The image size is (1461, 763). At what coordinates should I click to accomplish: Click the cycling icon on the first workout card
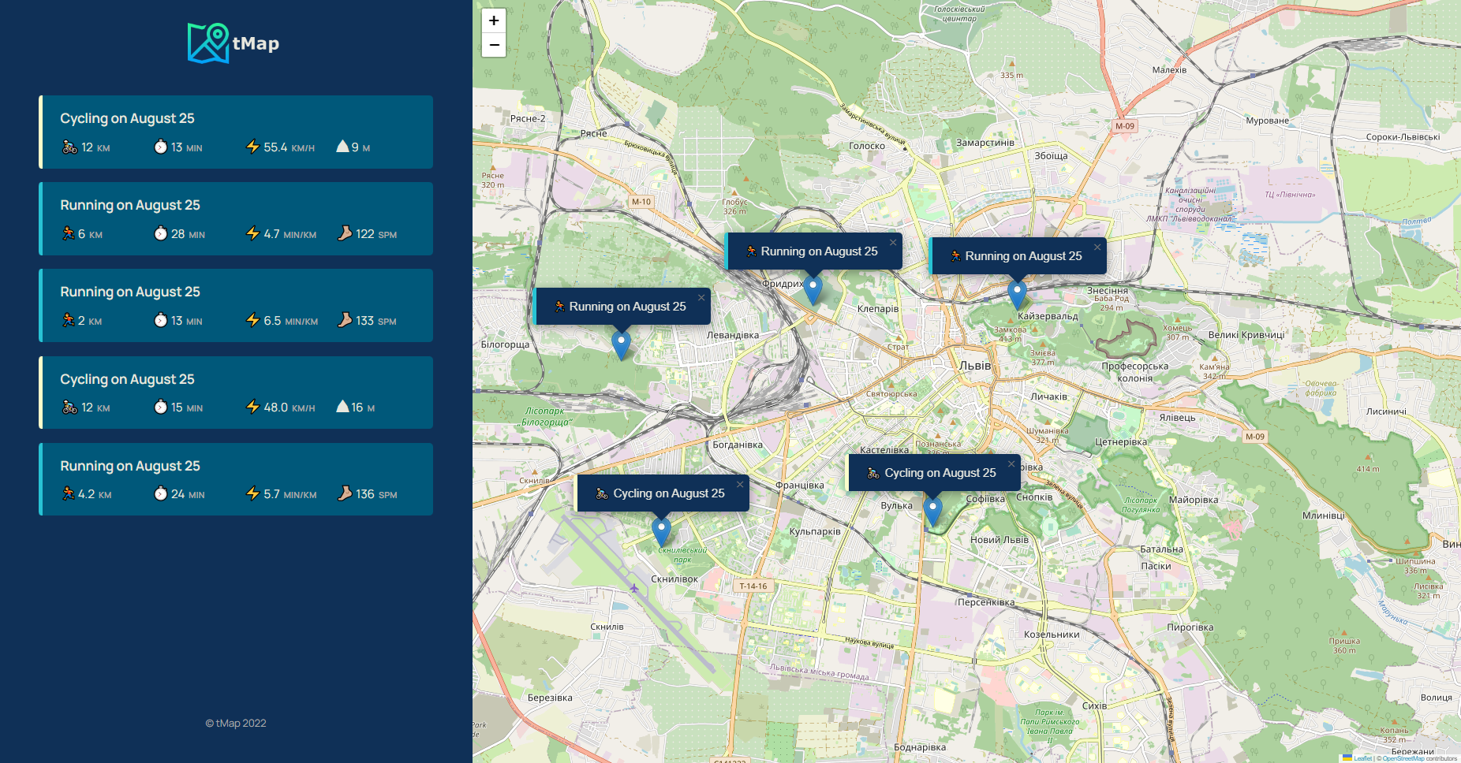tap(67, 146)
